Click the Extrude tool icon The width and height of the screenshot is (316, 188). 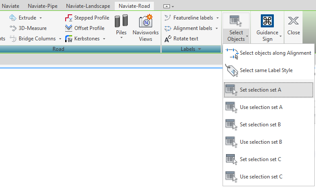click(x=13, y=18)
